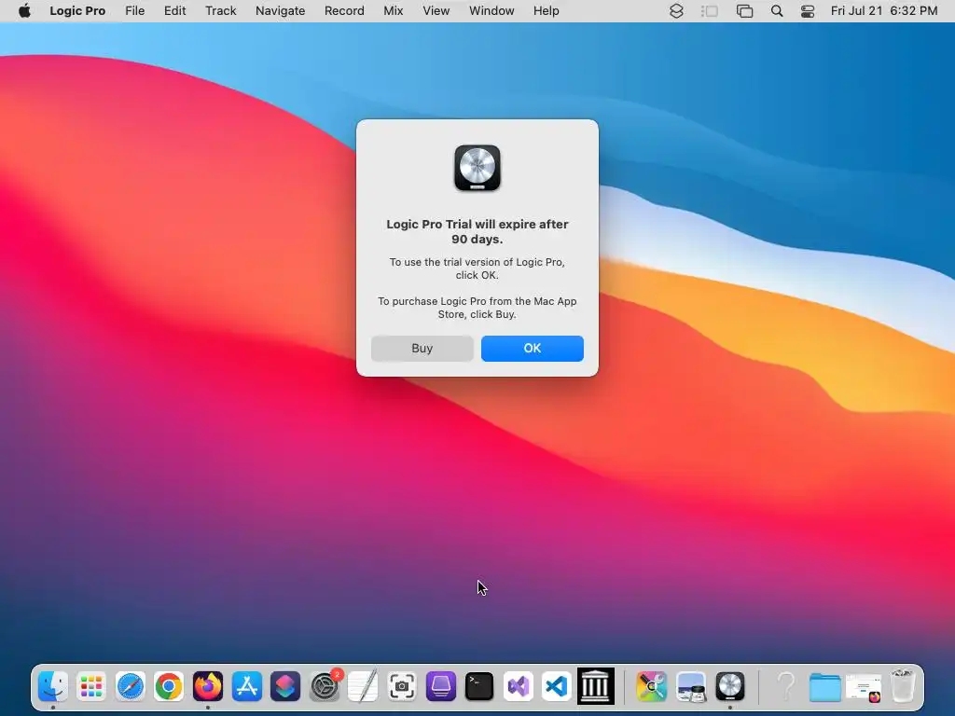Open TextEdit from the Dock
Image resolution: width=955 pixels, height=716 pixels.
(x=363, y=686)
